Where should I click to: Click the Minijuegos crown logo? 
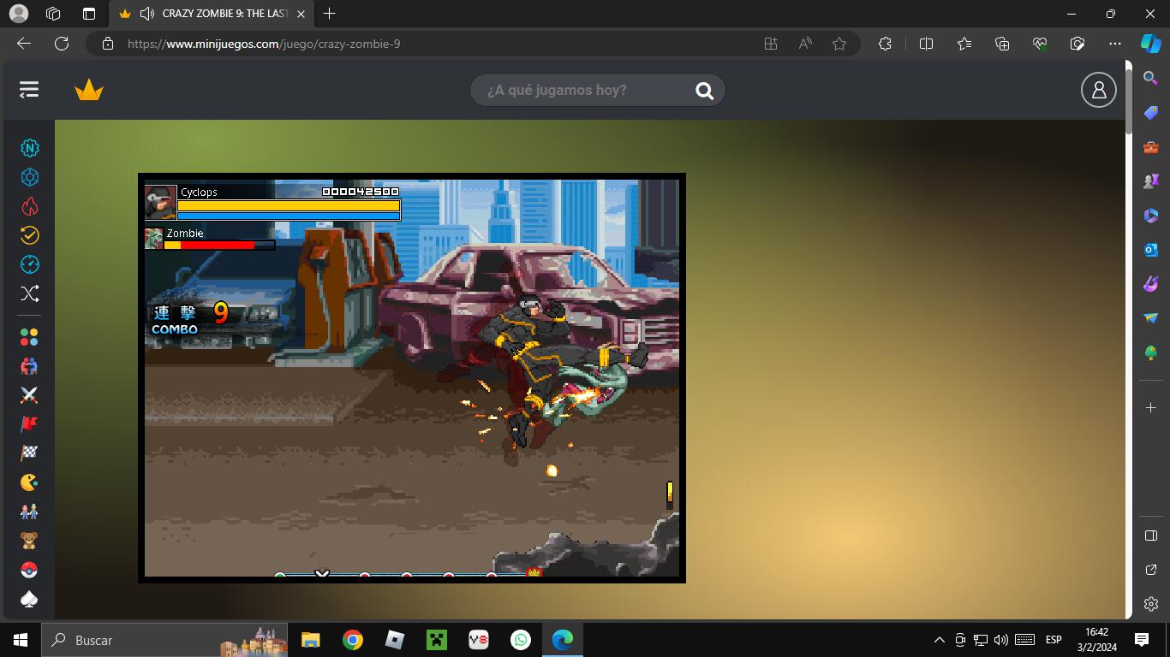(x=88, y=90)
